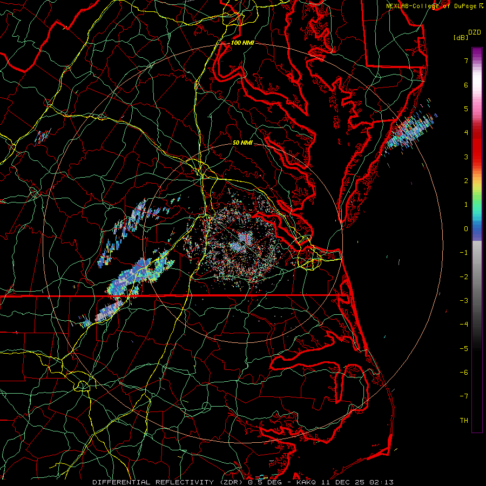486x486 pixels.
Task: Click the '50 NMI' range ring label
Action: 242,143
